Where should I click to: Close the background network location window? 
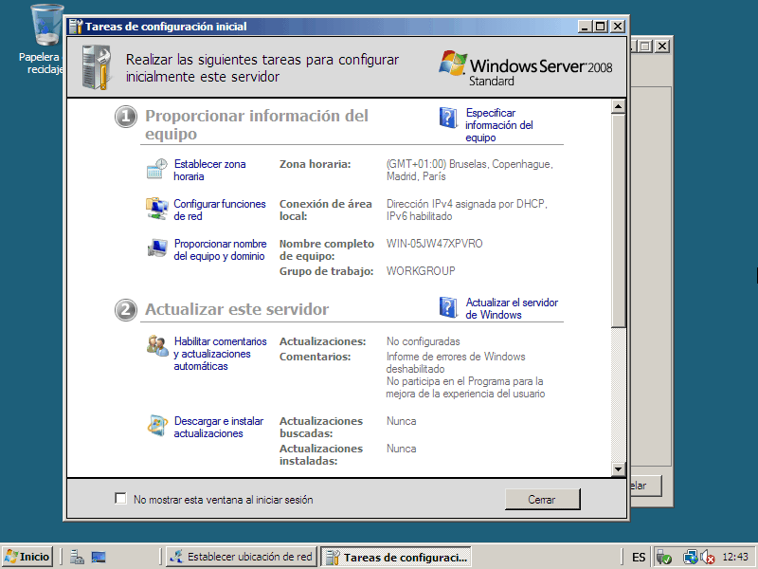click(x=661, y=46)
